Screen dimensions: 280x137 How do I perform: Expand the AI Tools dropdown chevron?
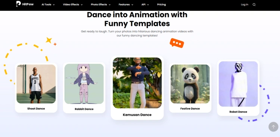54,5
